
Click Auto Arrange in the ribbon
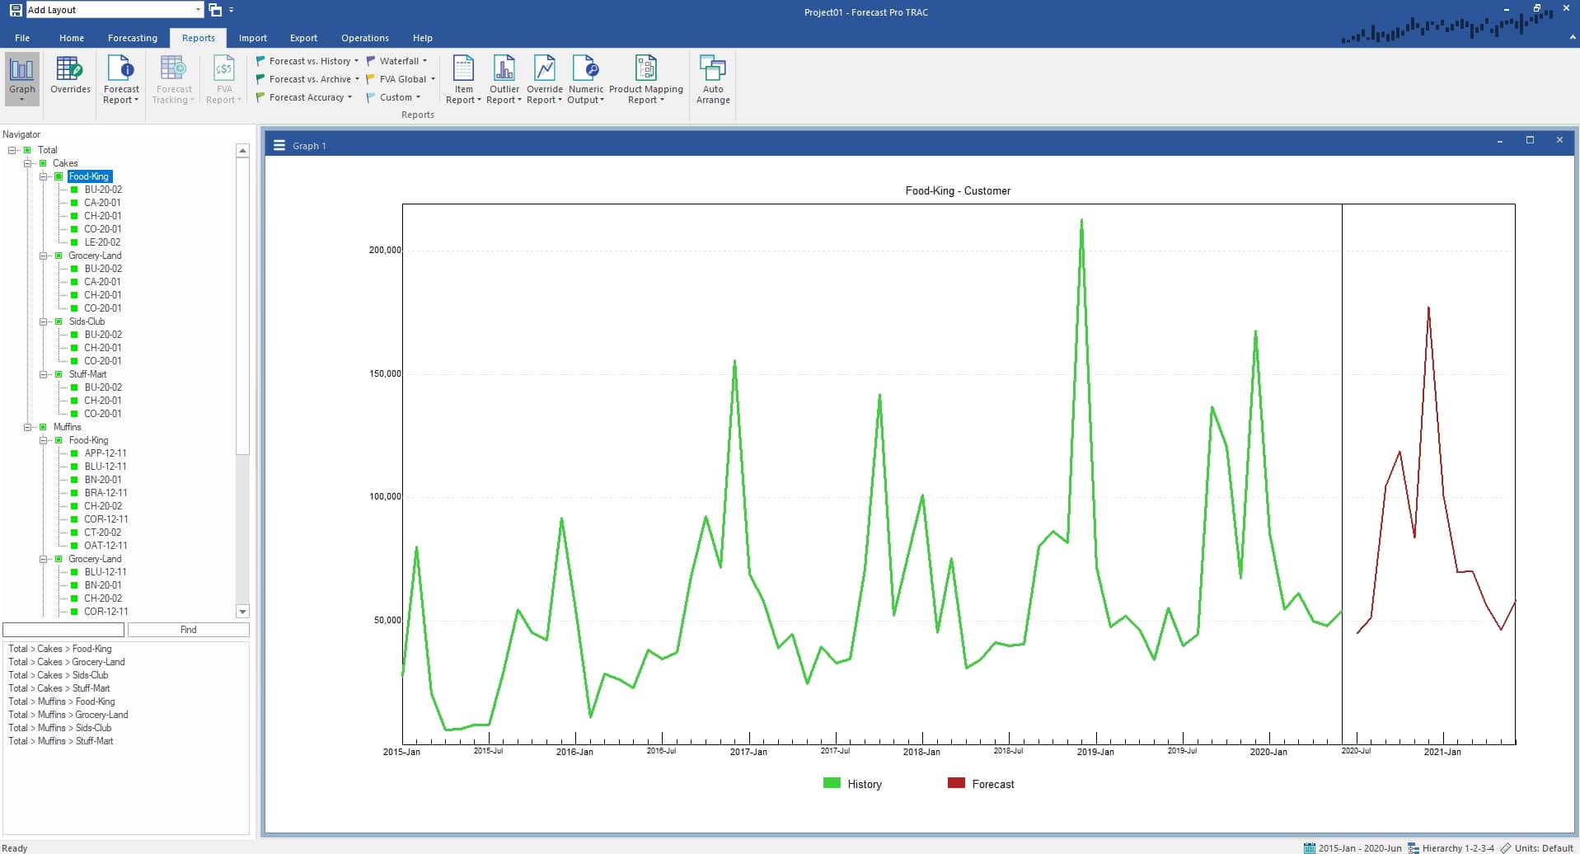[x=711, y=78]
